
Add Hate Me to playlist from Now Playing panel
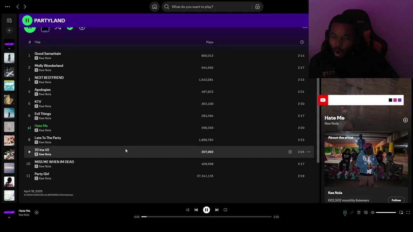tap(405, 120)
